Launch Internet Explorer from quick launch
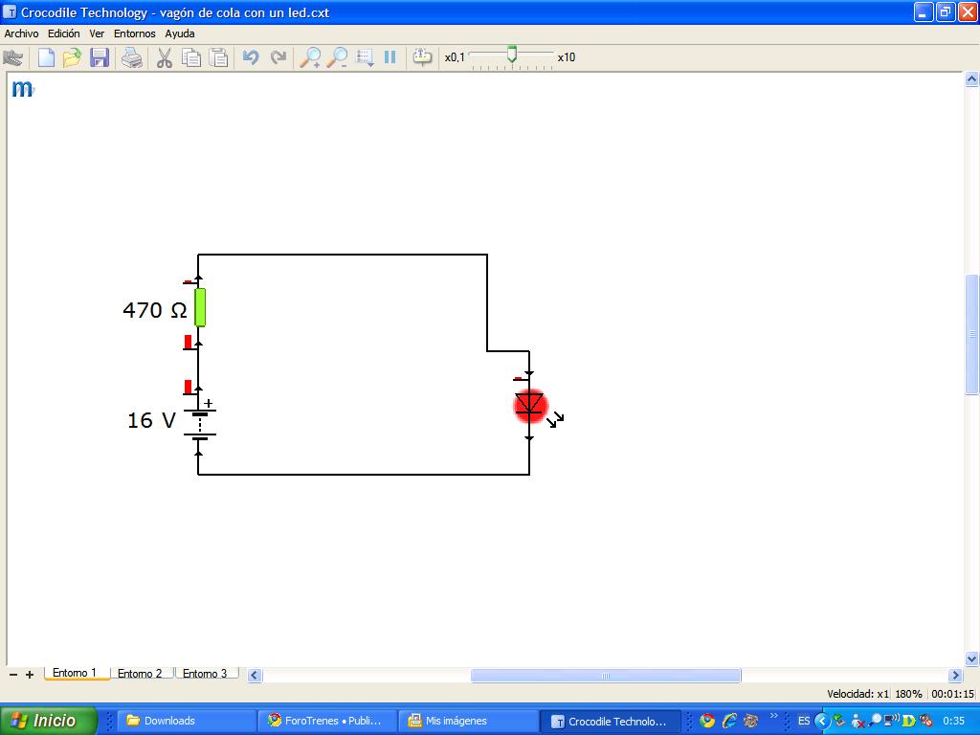 [x=728, y=721]
